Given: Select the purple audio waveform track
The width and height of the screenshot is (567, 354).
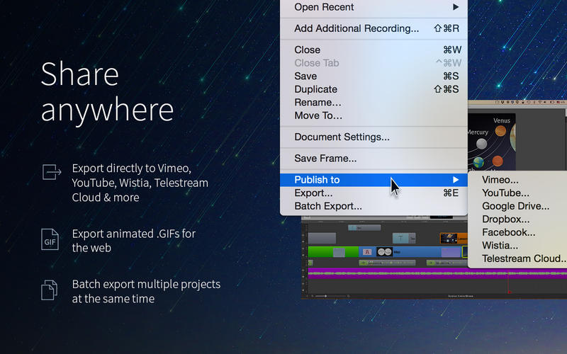Looking at the screenshot, I should click(397, 274).
